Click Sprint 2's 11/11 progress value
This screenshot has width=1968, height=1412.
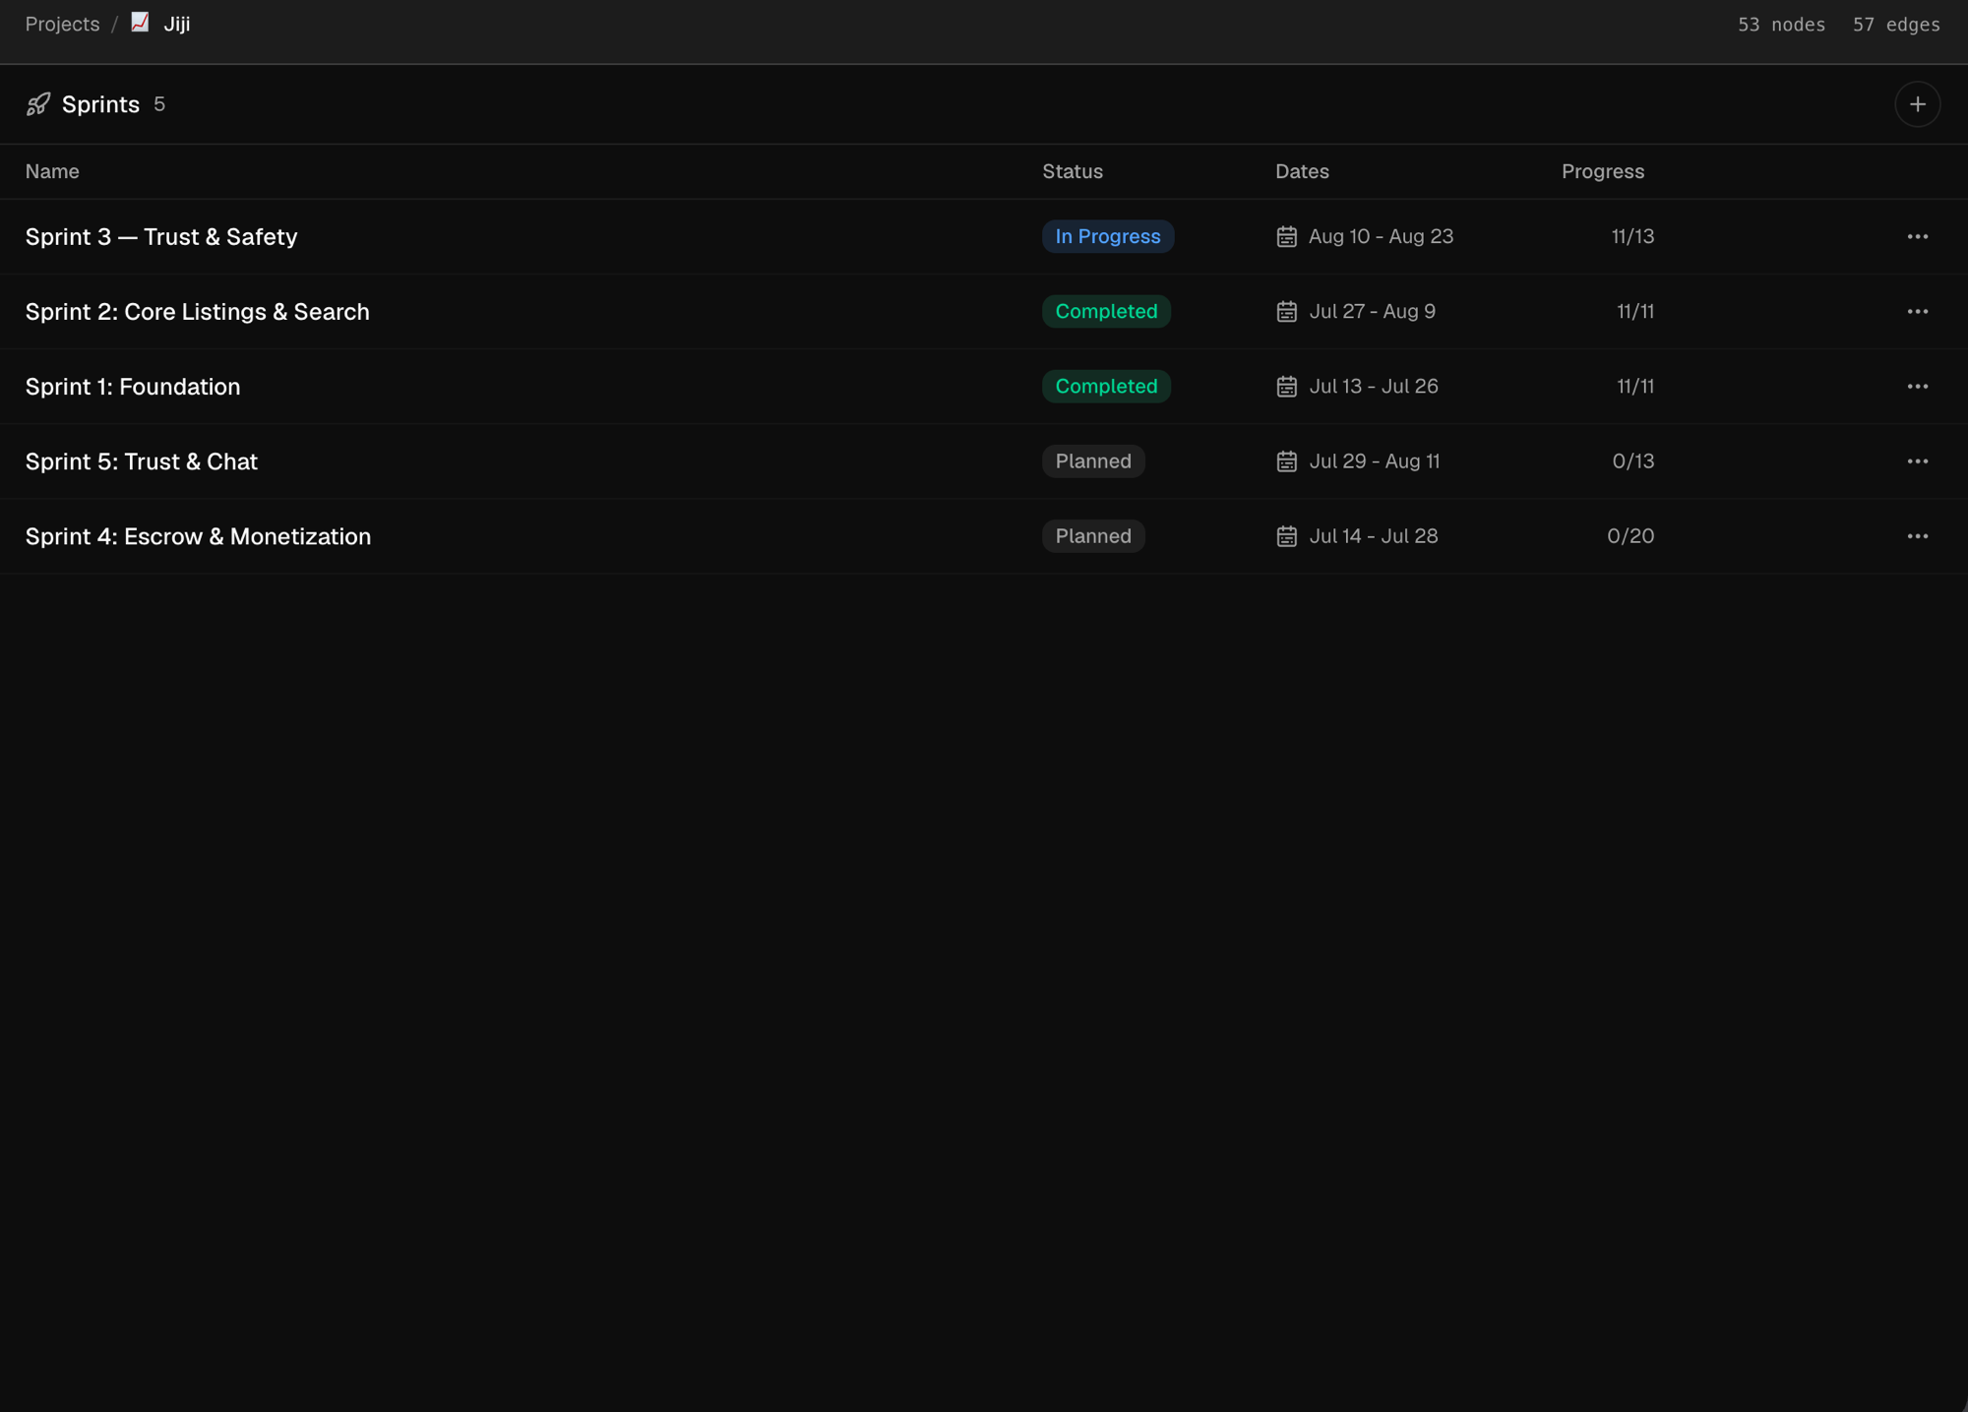coord(1634,311)
